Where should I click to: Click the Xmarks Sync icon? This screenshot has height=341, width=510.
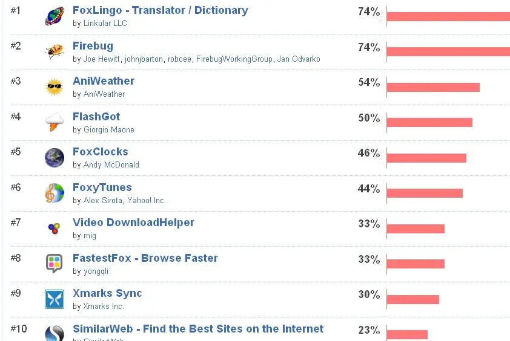55,299
